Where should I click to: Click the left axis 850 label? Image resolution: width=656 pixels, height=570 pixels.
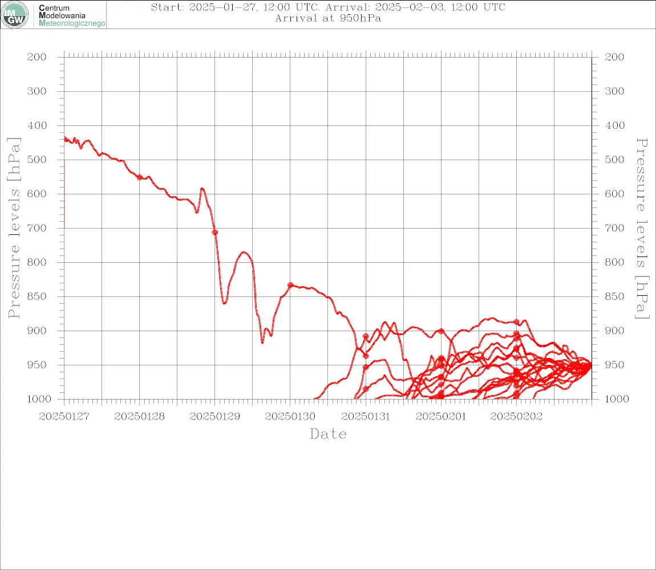tap(37, 296)
